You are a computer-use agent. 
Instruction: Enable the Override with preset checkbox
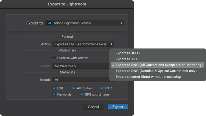click(x=54, y=58)
